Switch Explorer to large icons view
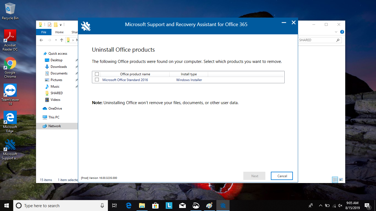This screenshot has width=376, height=211. 341,180
